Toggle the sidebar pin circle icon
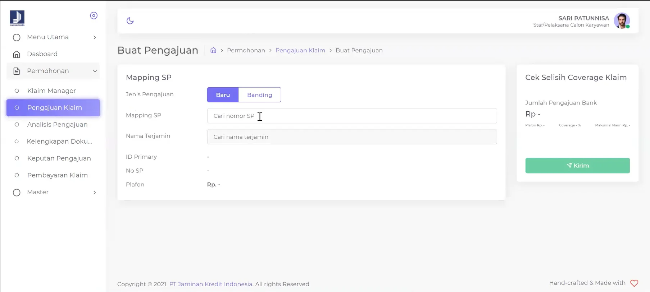 pos(94,15)
